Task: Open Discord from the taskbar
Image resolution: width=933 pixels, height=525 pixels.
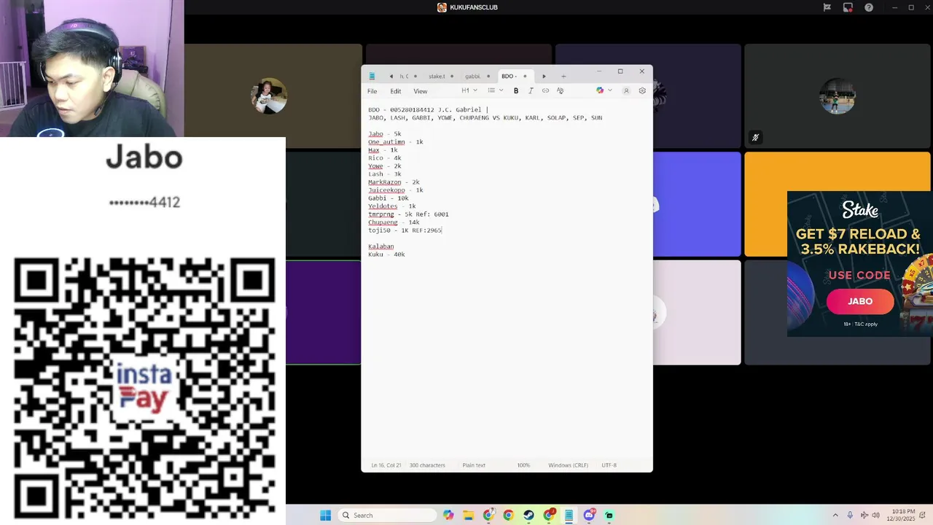Action: (x=589, y=515)
